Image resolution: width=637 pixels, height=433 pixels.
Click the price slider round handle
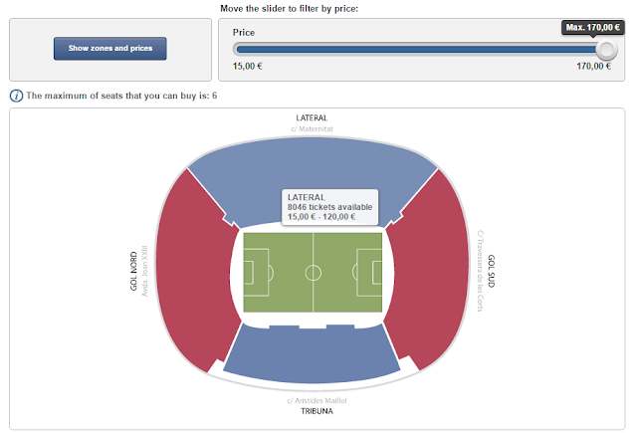coord(606,50)
